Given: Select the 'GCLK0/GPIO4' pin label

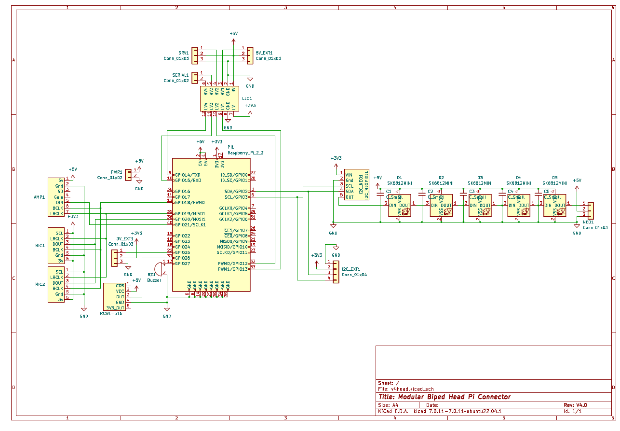Looking at the screenshot, I should coord(234,208).
